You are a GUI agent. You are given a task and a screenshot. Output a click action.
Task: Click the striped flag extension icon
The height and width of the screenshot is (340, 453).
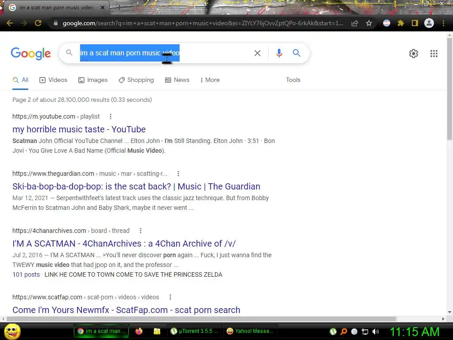tap(387, 23)
